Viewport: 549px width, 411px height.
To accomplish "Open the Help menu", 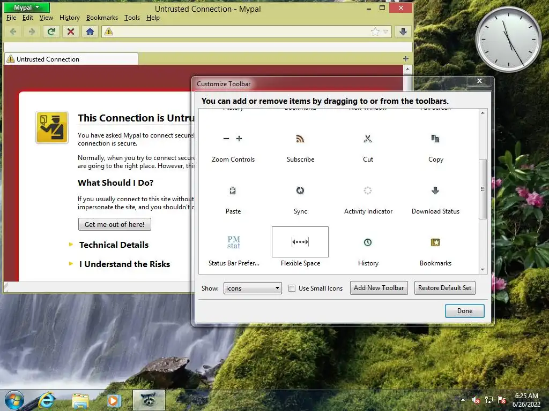I will 153,18.
